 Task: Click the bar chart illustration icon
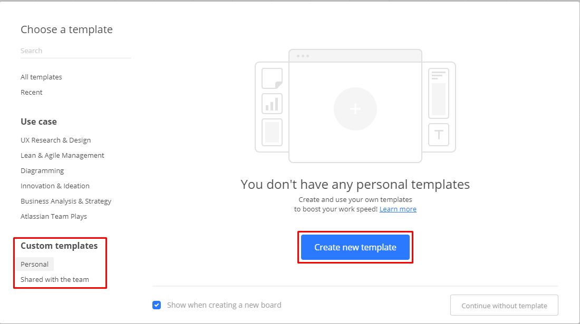click(272, 104)
